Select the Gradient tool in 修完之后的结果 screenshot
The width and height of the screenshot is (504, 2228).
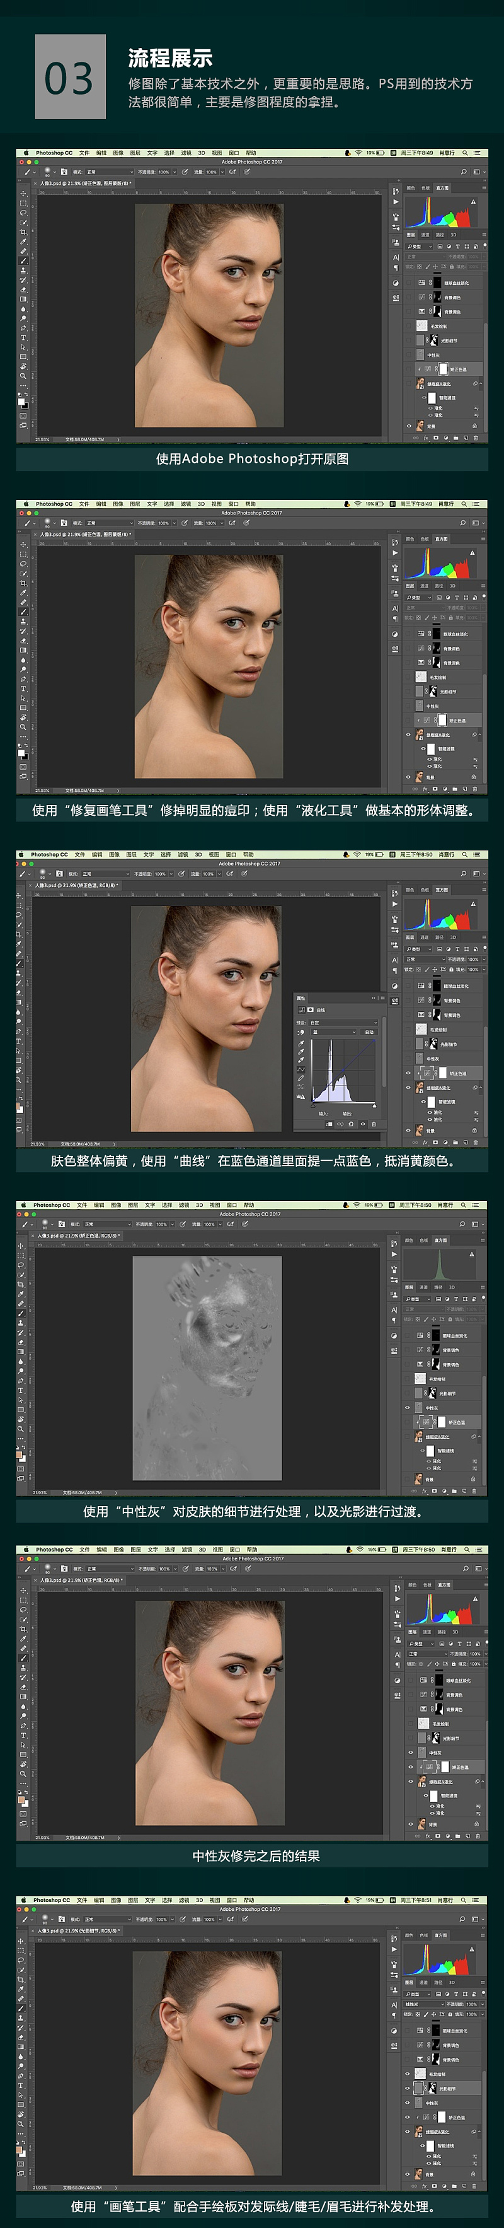(x=23, y=1697)
